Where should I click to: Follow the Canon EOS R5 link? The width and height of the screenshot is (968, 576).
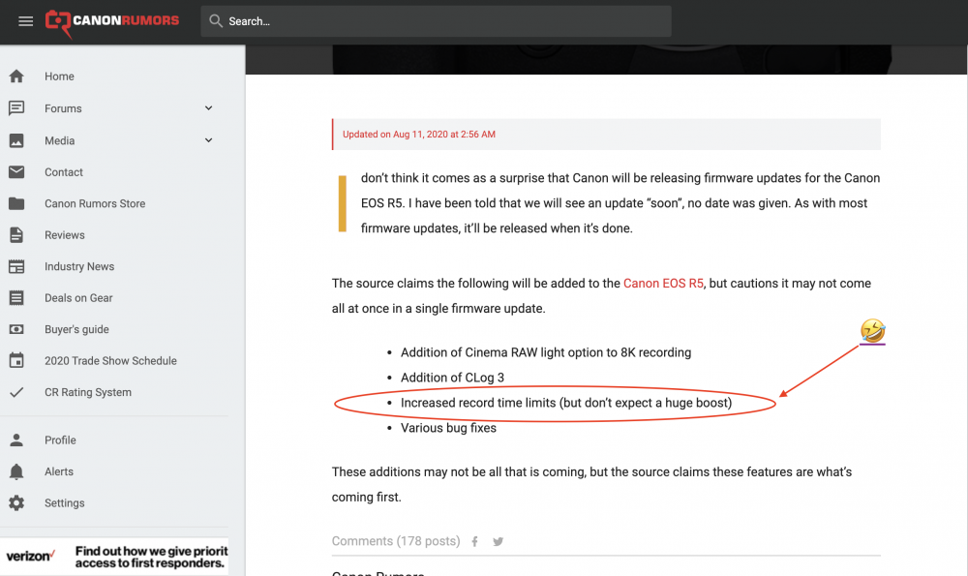664,284
